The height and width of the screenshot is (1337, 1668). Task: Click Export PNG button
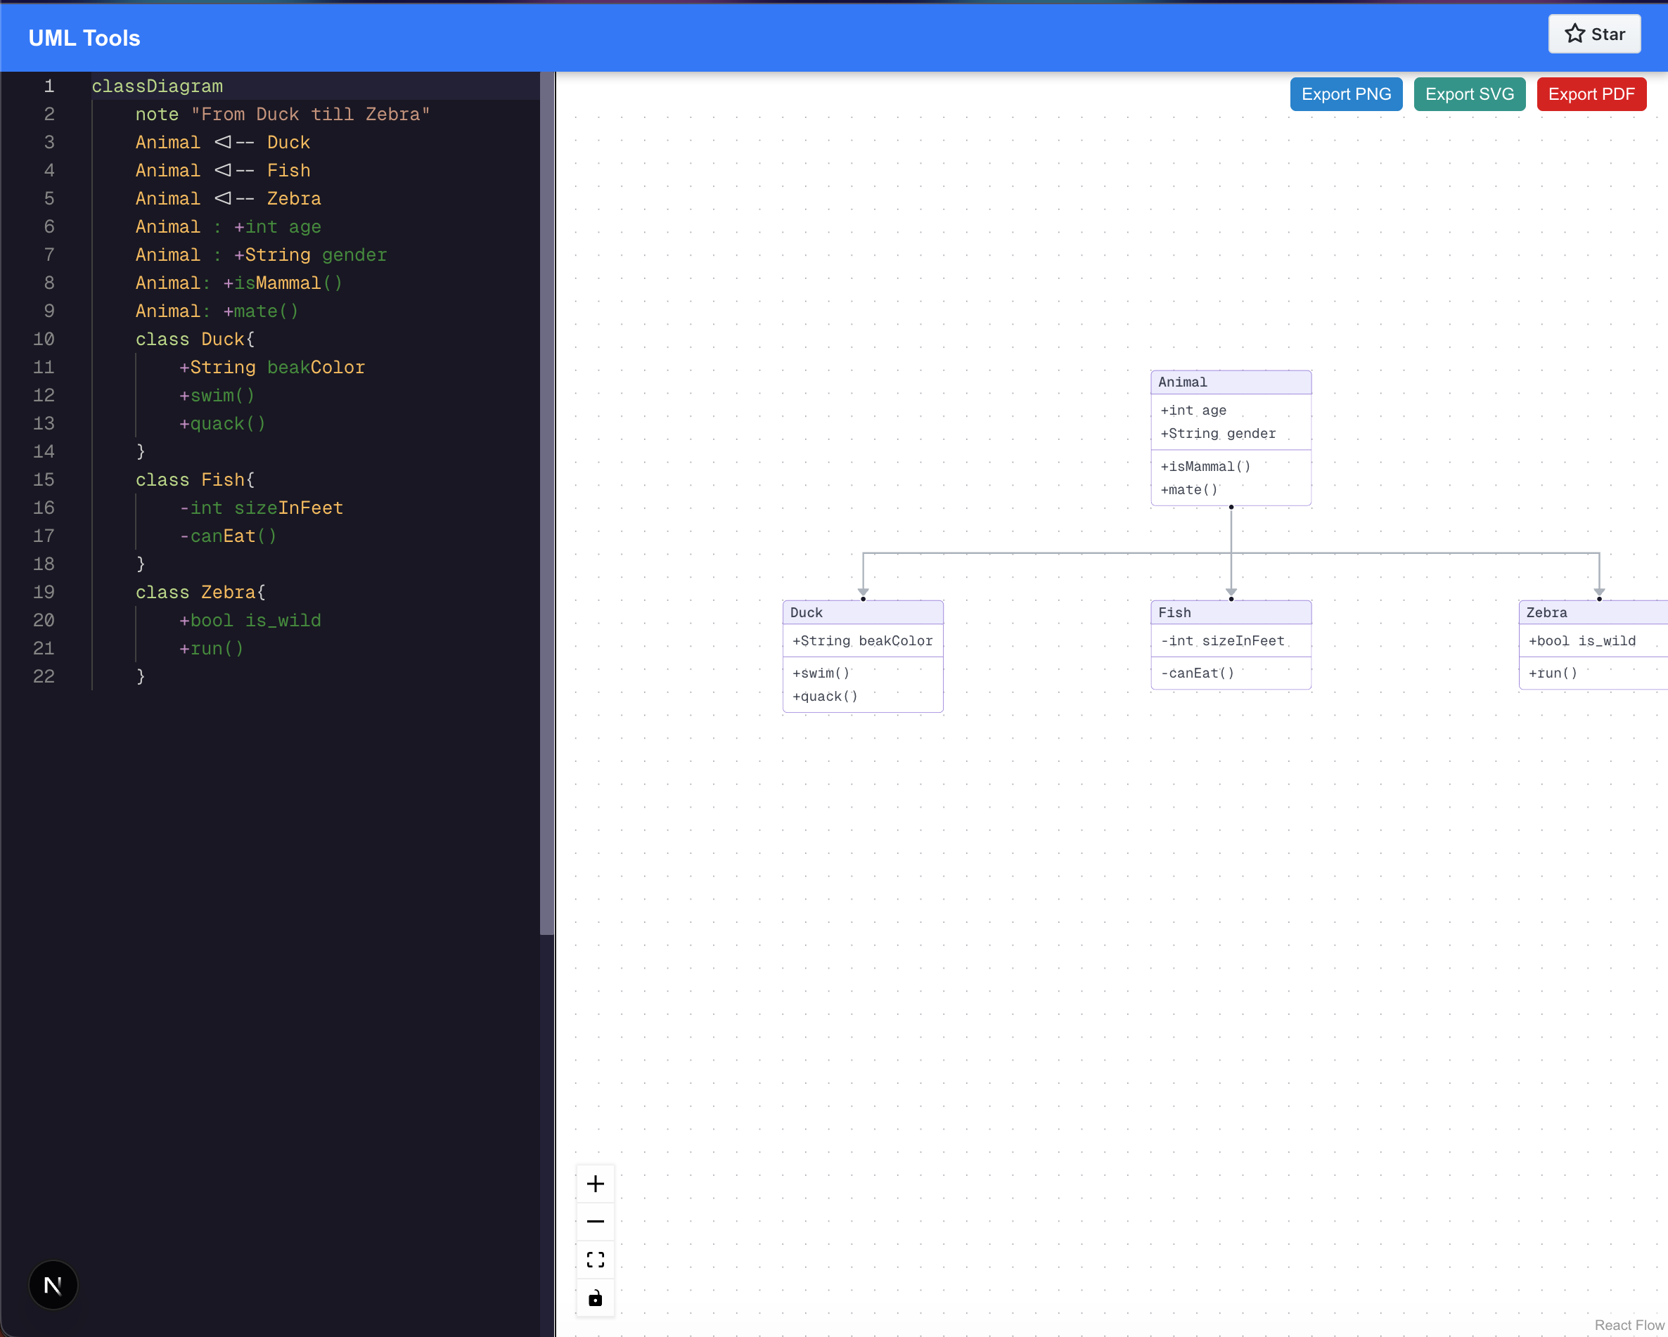pyautogui.click(x=1345, y=94)
